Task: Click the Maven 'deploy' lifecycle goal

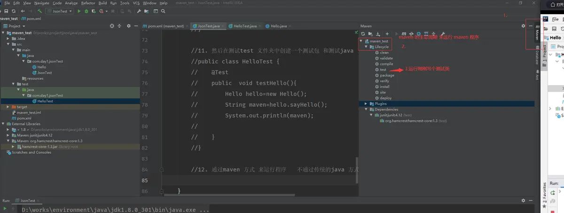Action: (385, 98)
